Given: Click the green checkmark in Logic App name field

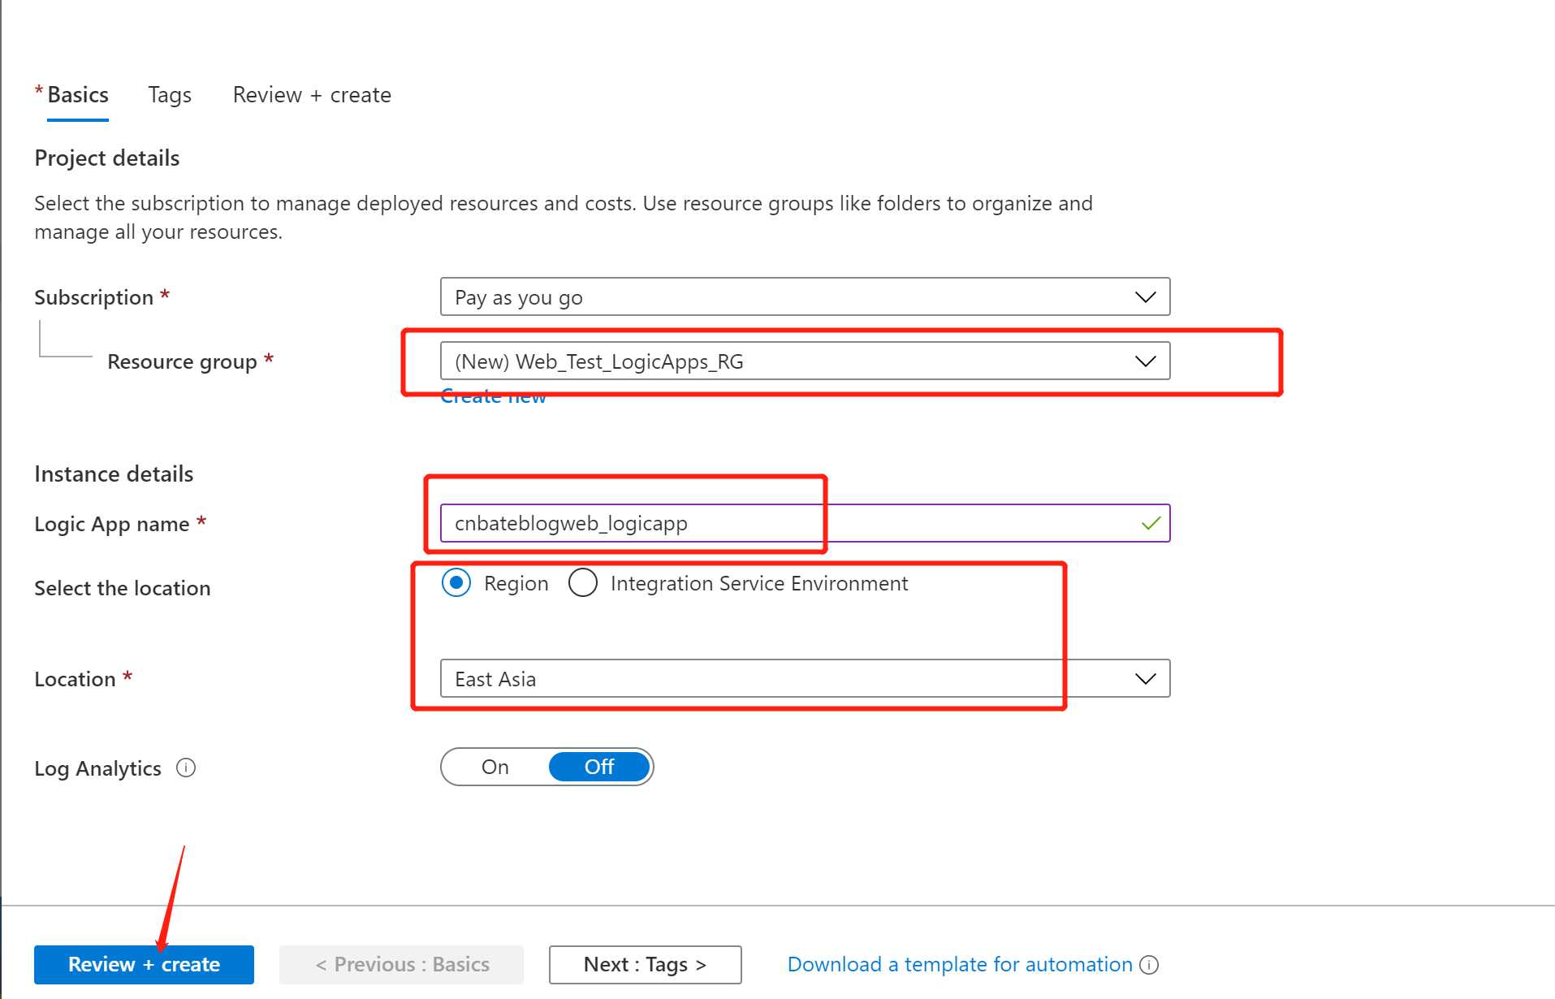Looking at the screenshot, I should (1151, 524).
